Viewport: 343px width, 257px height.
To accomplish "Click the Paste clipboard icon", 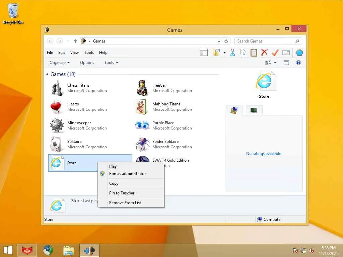I will 254,53.
